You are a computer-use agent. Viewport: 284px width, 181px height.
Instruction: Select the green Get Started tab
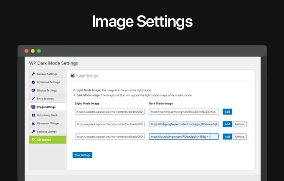tap(48, 140)
